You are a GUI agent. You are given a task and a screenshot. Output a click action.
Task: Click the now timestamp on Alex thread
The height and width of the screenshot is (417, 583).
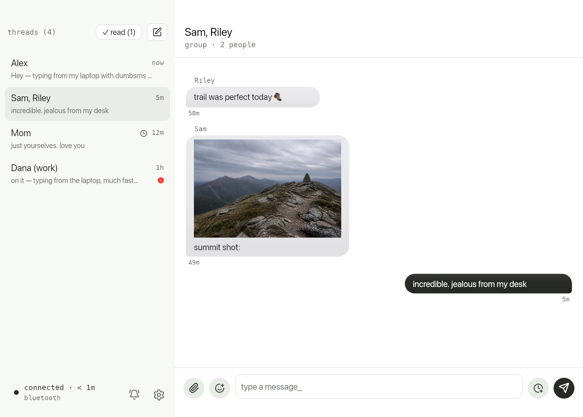[158, 63]
